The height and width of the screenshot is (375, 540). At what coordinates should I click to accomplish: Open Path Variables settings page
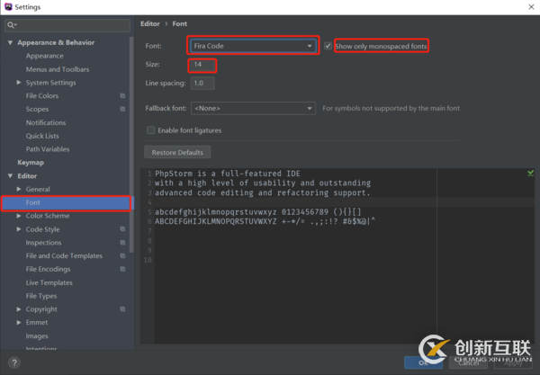pos(48,149)
